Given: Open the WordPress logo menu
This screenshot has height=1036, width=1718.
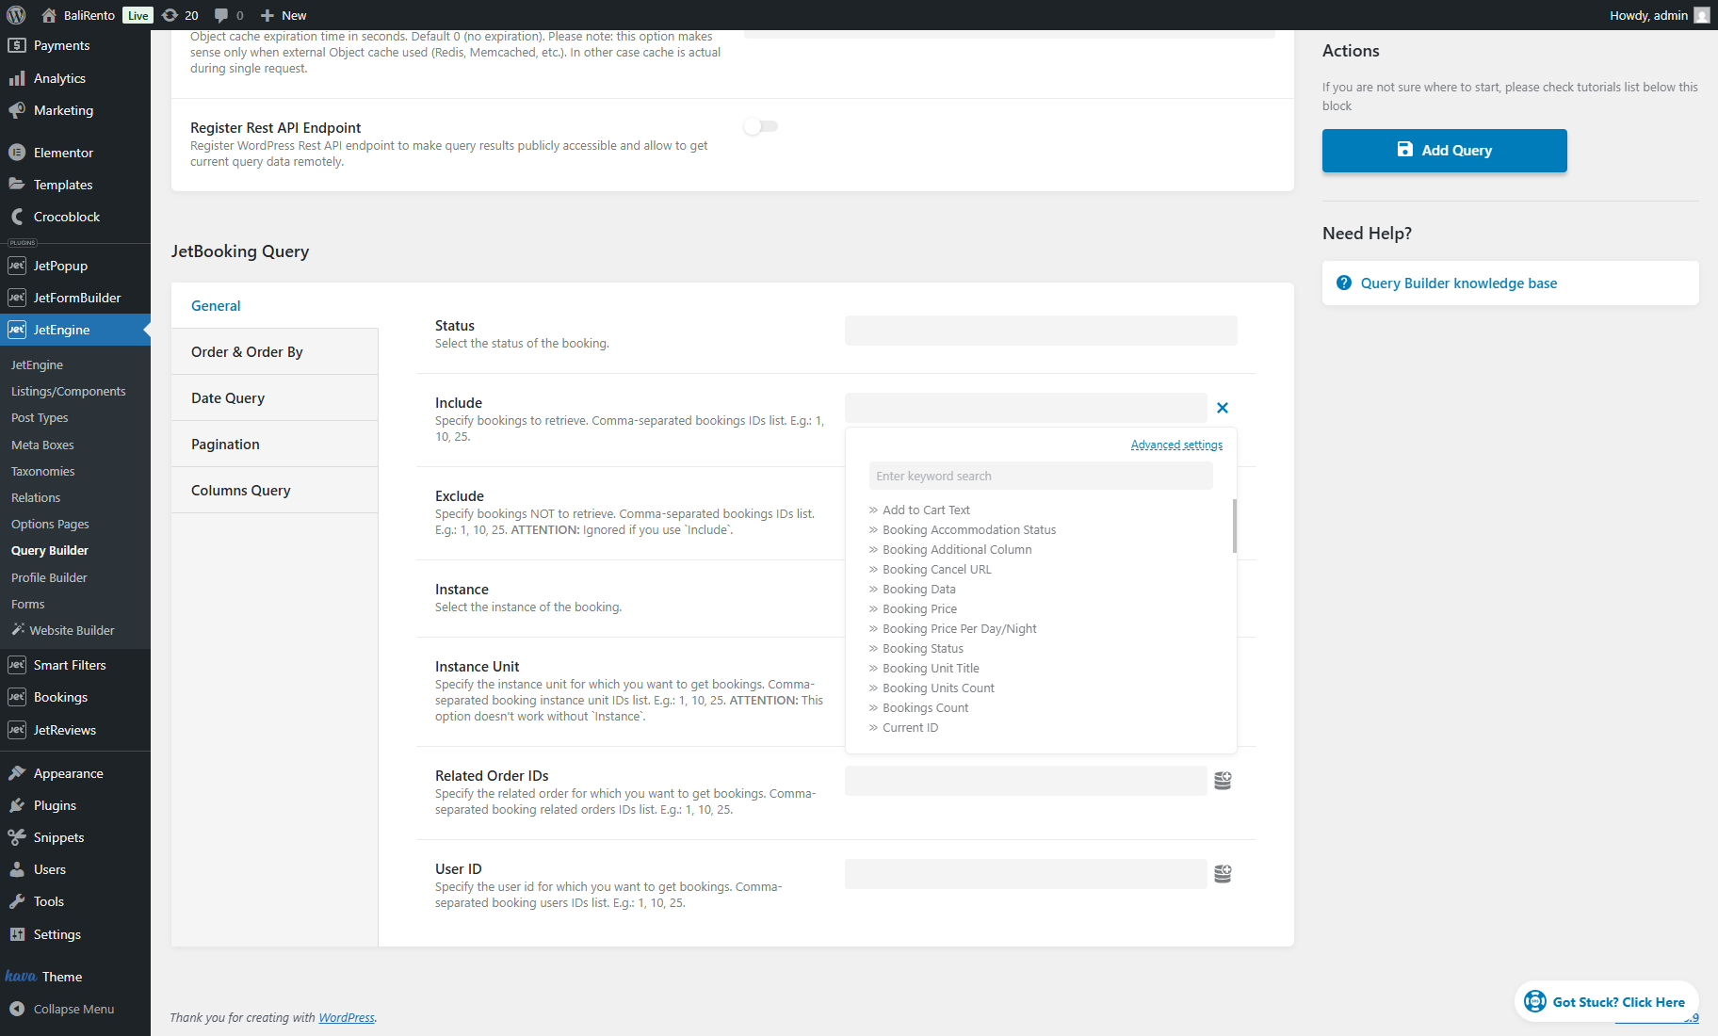Looking at the screenshot, I should (x=16, y=15).
